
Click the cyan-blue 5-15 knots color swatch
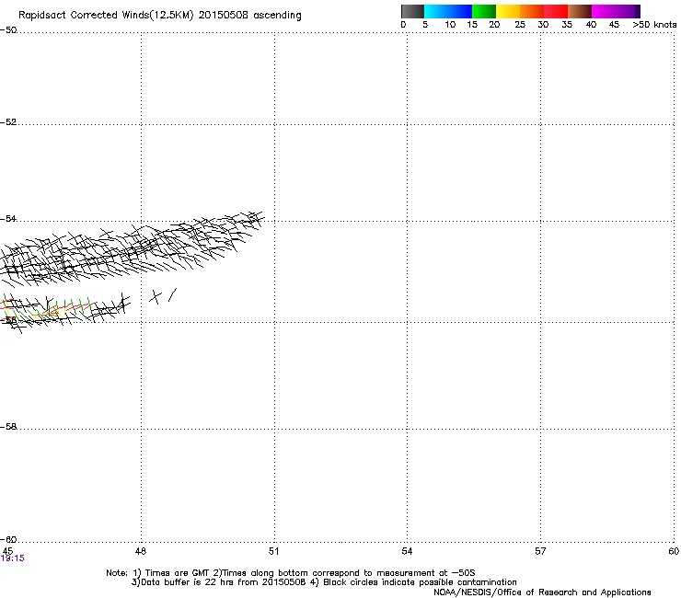click(448, 11)
